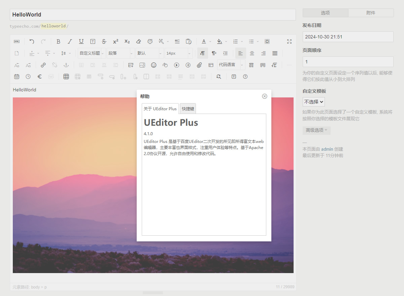The height and width of the screenshot is (296, 404).
Task: Attach a file with the paperclip icon
Action: click(x=199, y=65)
